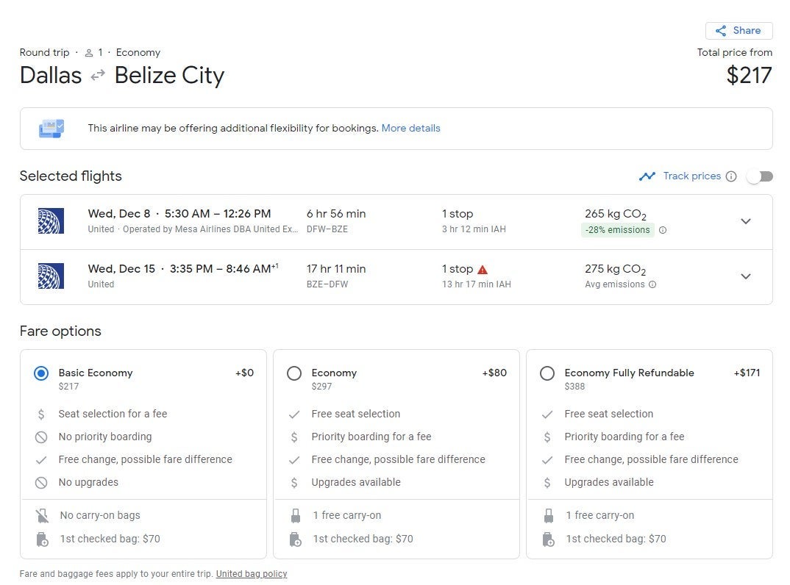The height and width of the screenshot is (585, 790).
Task: Click the red layover warning icon
Action: [483, 270]
